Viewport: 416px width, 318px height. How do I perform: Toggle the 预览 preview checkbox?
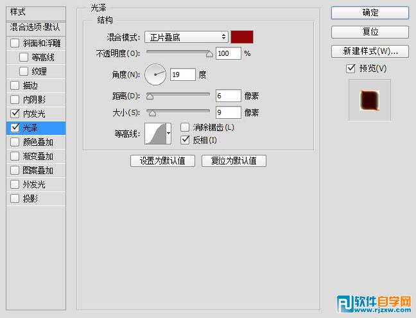(x=351, y=68)
